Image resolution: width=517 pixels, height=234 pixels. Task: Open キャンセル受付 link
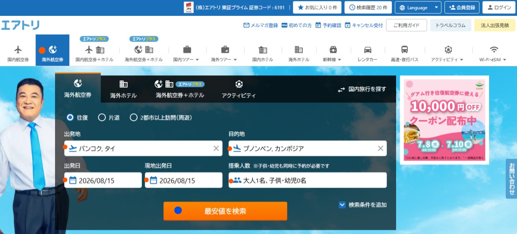tap(364, 25)
